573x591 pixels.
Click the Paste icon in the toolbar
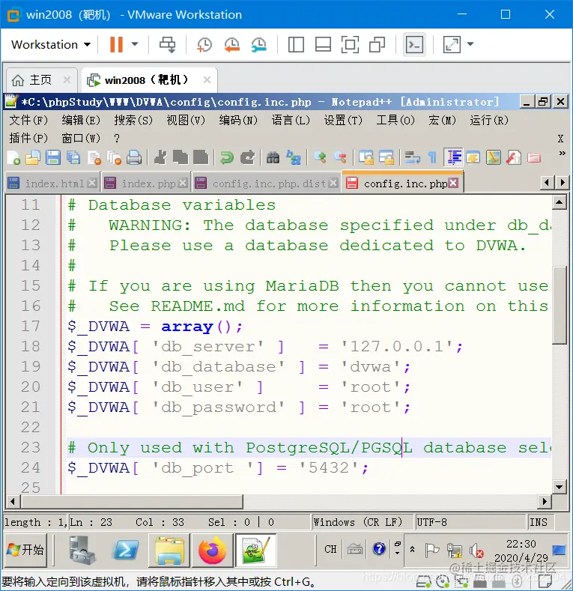click(x=201, y=157)
